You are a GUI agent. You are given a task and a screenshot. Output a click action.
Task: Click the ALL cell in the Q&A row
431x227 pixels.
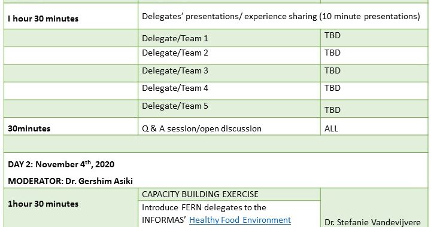tap(374, 127)
